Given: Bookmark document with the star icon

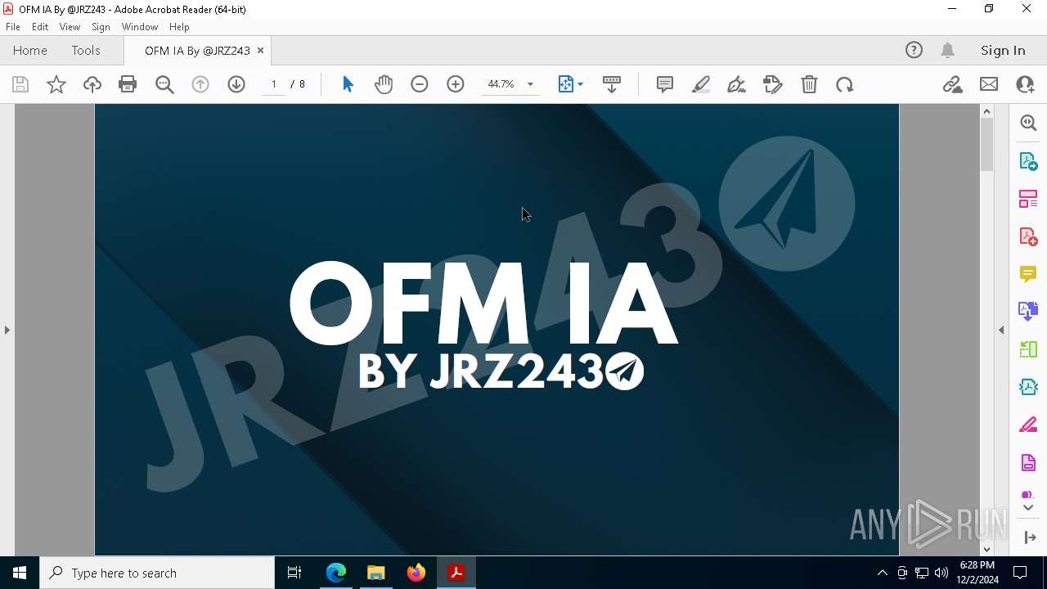Looking at the screenshot, I should tap(56, 84).
